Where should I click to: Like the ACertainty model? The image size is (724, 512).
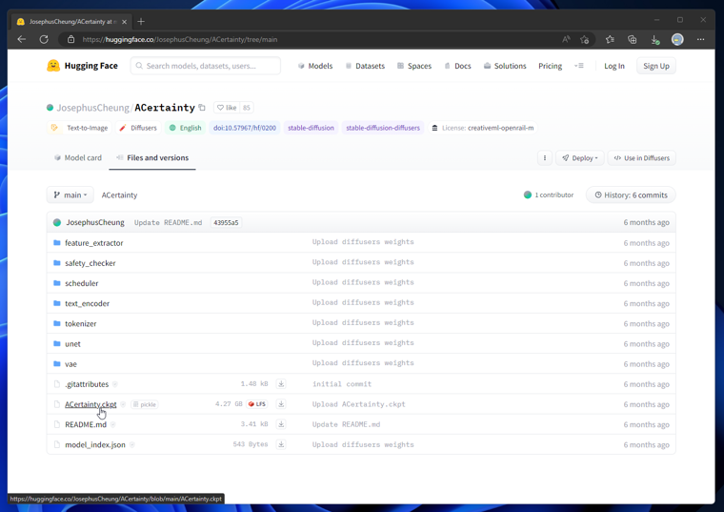point(227,108)
